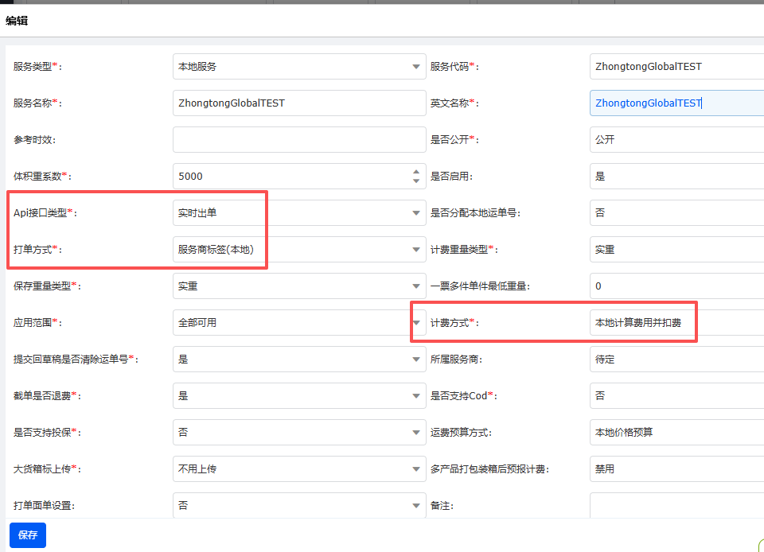This screenshot has width=764, height=552.
Task: Click the 服务名称 text field
Action: pyautogui.click(x=298, y=103)
